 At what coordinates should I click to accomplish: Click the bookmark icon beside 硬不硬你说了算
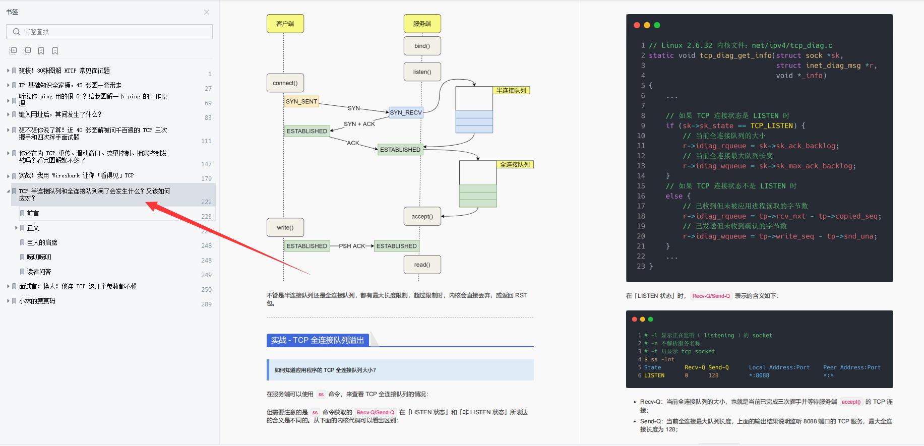(x=14, y=130)
